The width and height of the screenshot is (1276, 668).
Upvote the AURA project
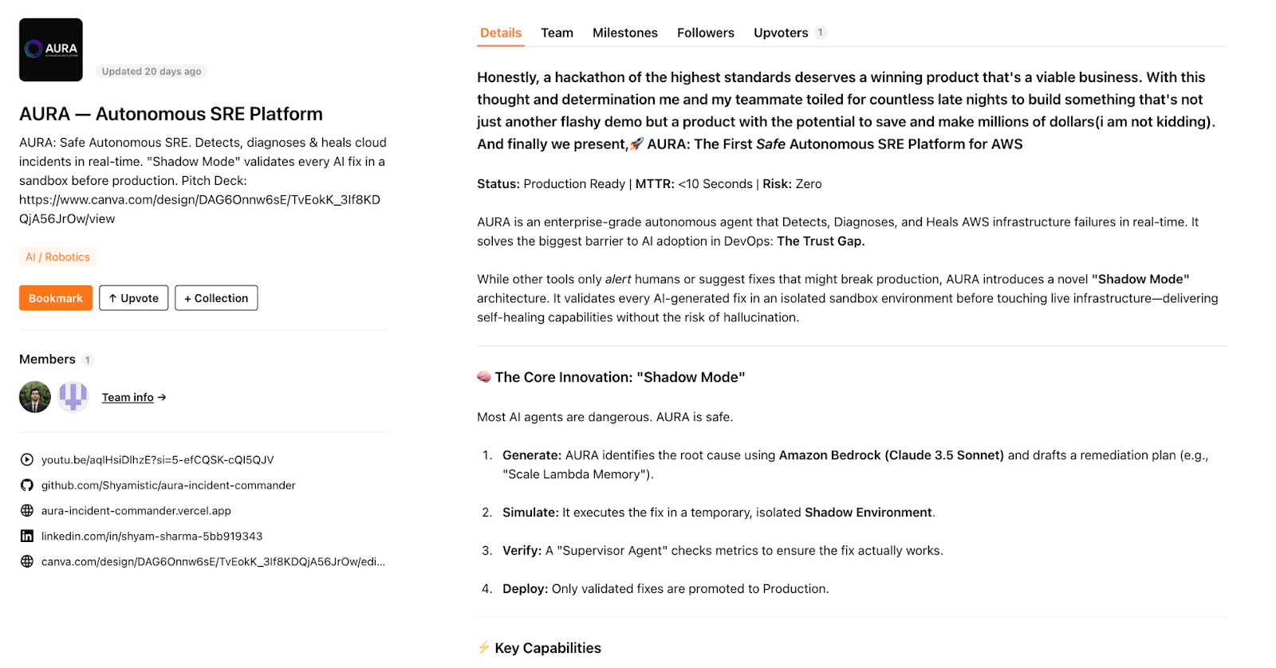[x=134, y=298]
